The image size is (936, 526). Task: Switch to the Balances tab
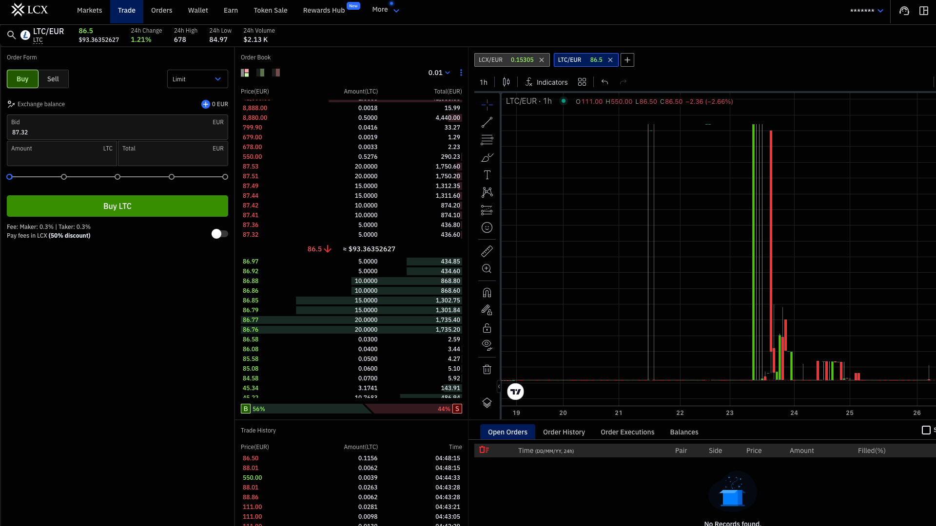click(684, 432)
